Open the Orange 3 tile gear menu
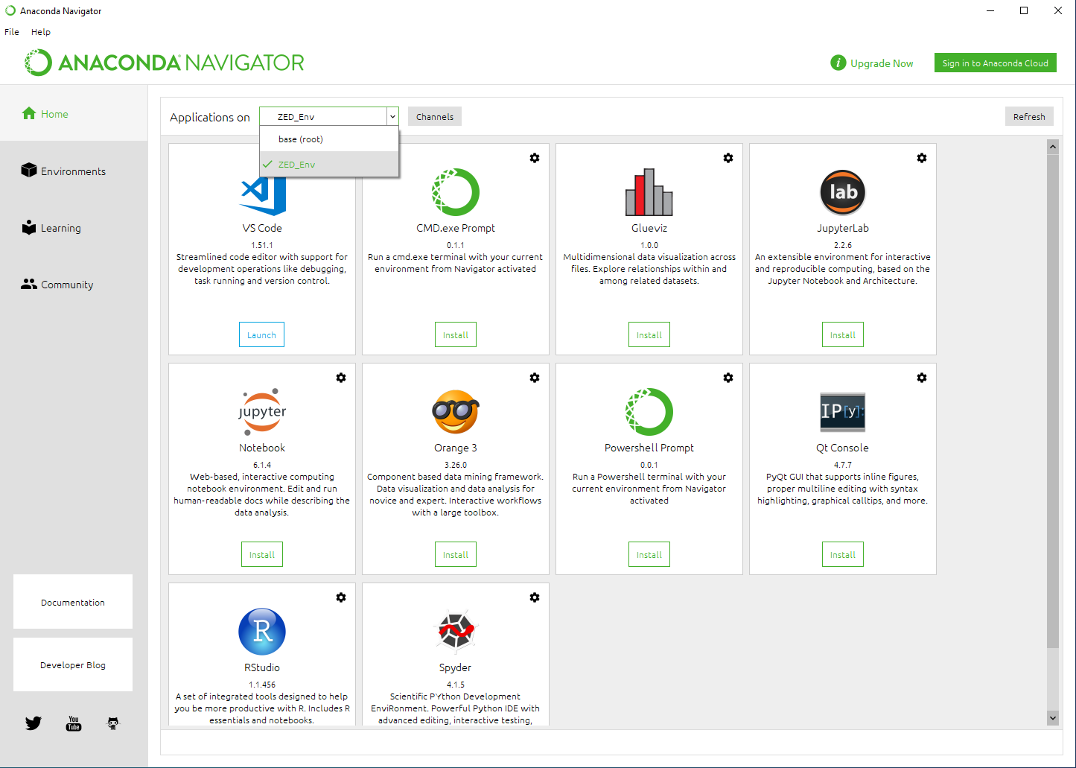This screenshot has width=1076, height=768. click(x=534, y=378)
